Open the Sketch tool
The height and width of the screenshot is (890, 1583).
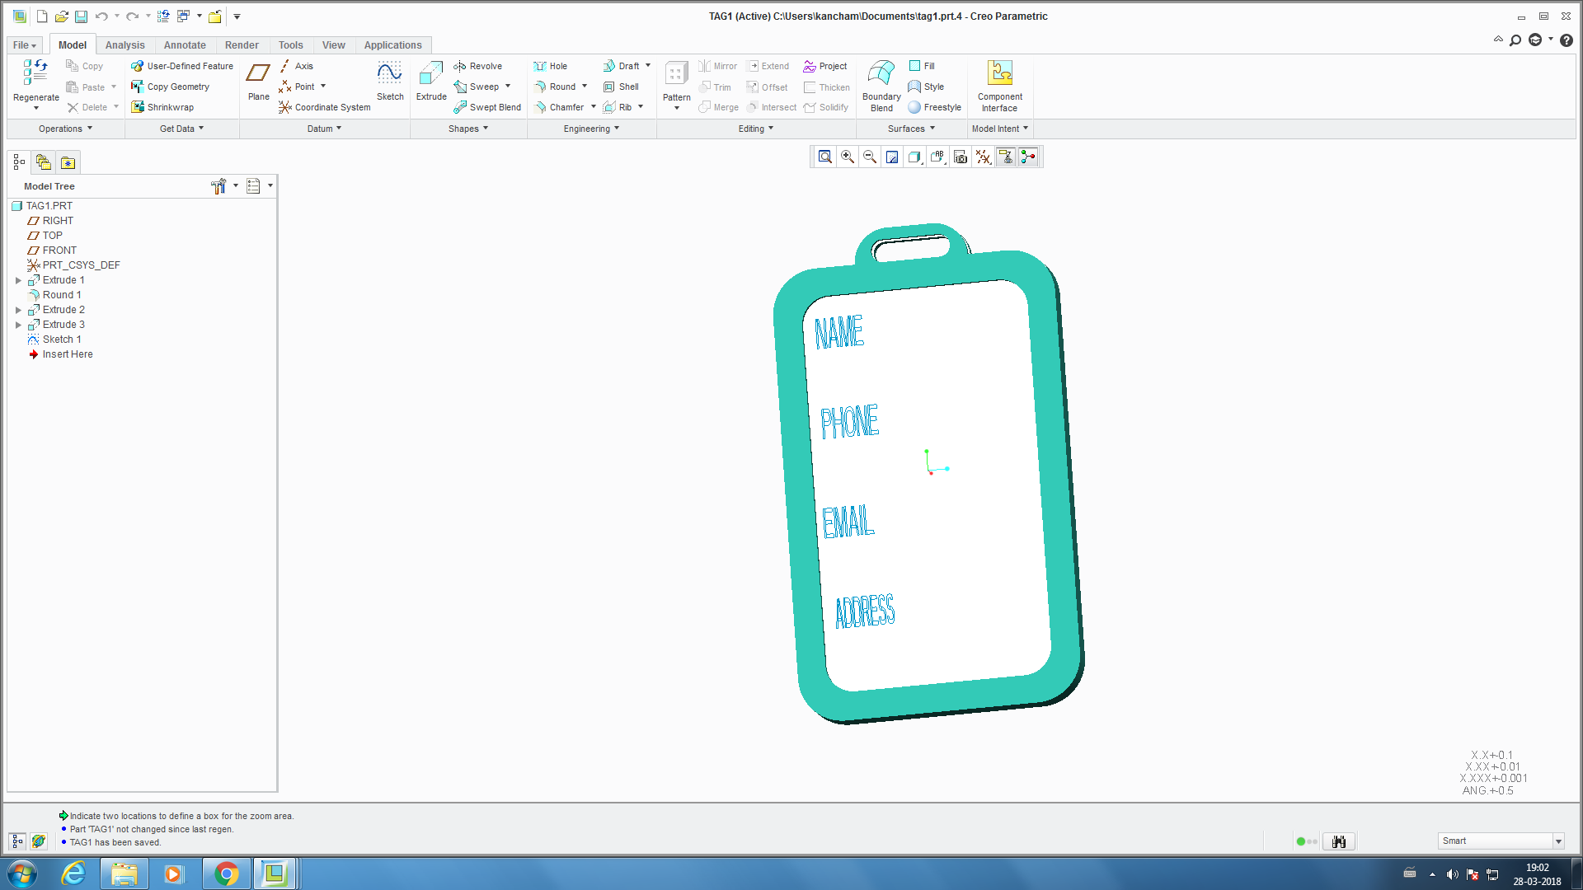[x=390, y=82]
